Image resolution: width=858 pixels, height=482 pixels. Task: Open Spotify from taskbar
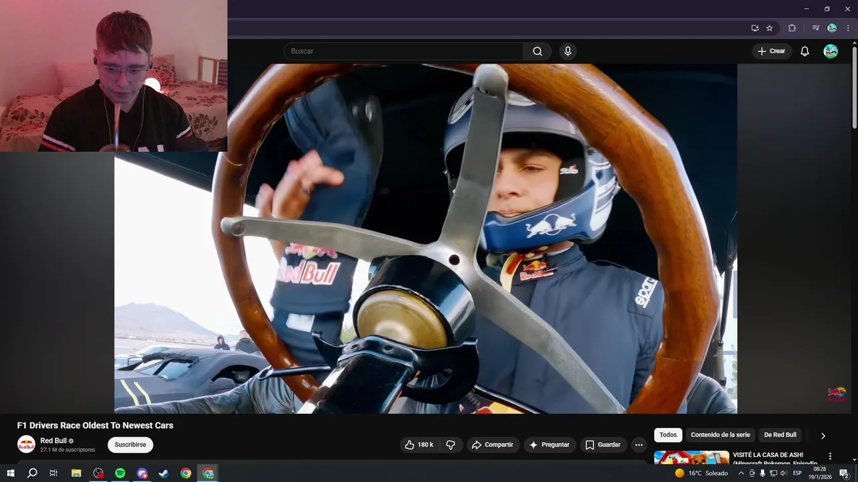(x=120, y=473)
